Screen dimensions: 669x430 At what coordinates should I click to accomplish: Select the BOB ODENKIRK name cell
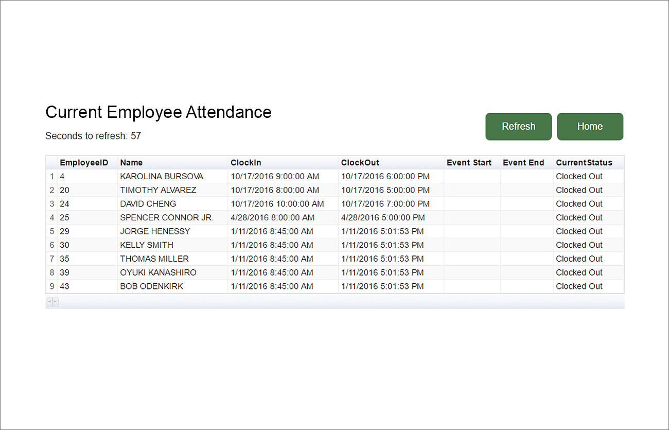coord(172,286)
